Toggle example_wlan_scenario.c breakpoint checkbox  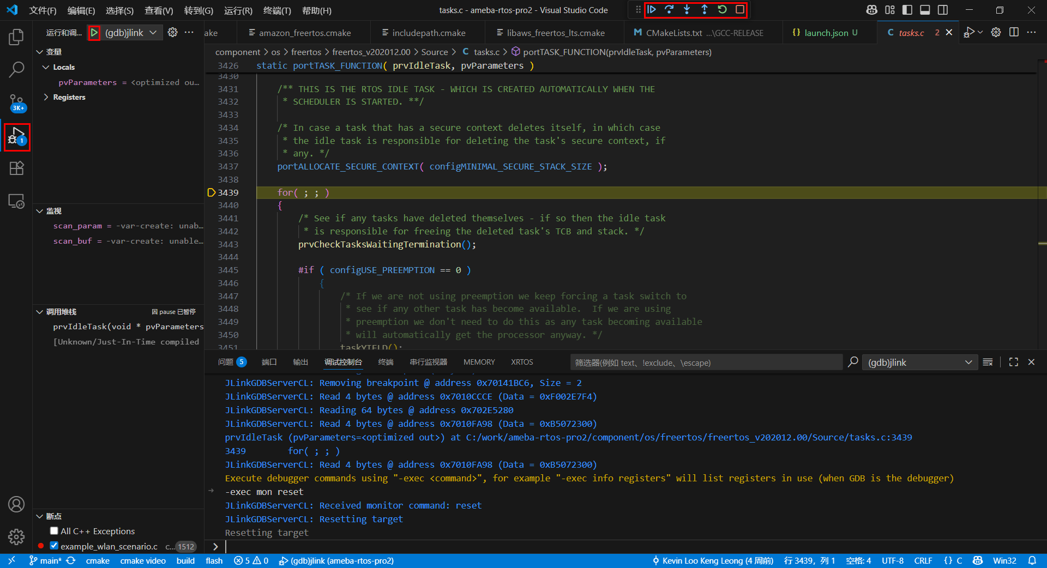[x=54, y=546]
